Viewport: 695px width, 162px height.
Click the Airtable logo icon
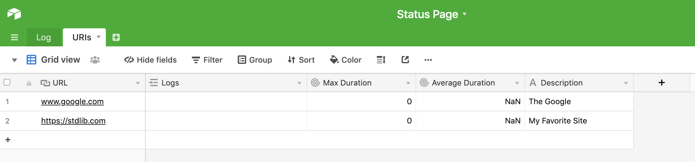(14, 14)
